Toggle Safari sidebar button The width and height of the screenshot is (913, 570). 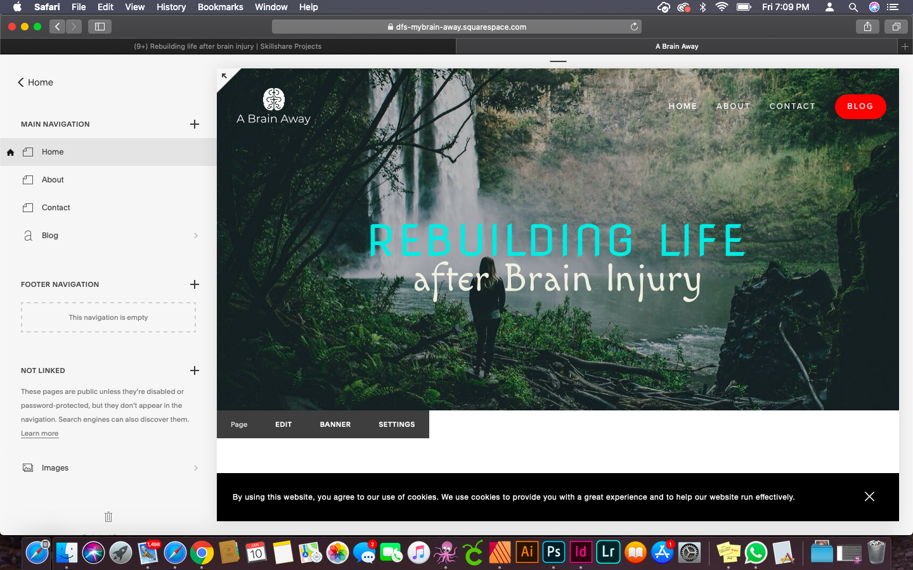click(x=100, y=27)
